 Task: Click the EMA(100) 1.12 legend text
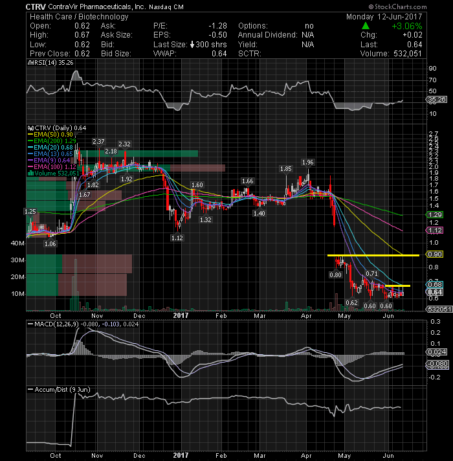55,167
